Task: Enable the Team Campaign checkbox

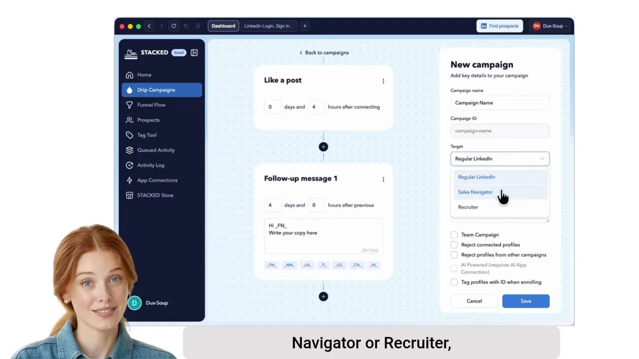Action: [x=454, y=235]
